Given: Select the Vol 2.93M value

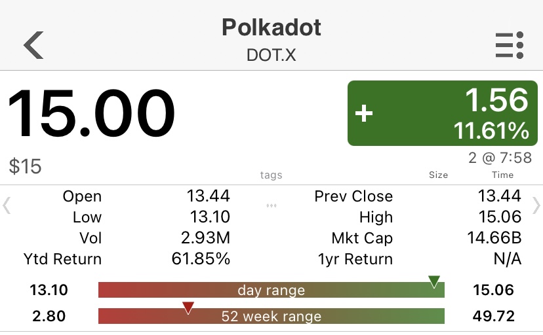Looking at the screenshot, I should tap(205, 238).
